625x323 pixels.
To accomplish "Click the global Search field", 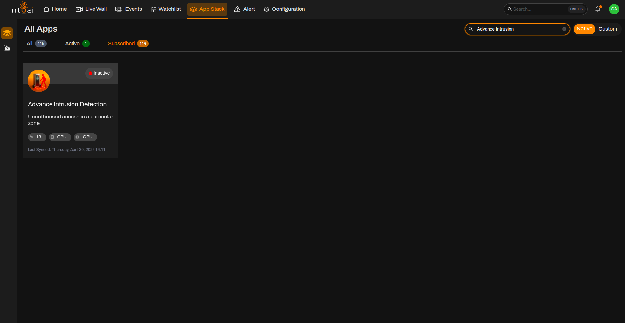I will click(x=545, y=9).
